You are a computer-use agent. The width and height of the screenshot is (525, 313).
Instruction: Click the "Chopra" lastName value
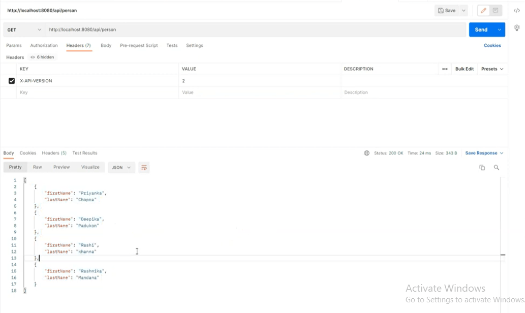point(86,200)
